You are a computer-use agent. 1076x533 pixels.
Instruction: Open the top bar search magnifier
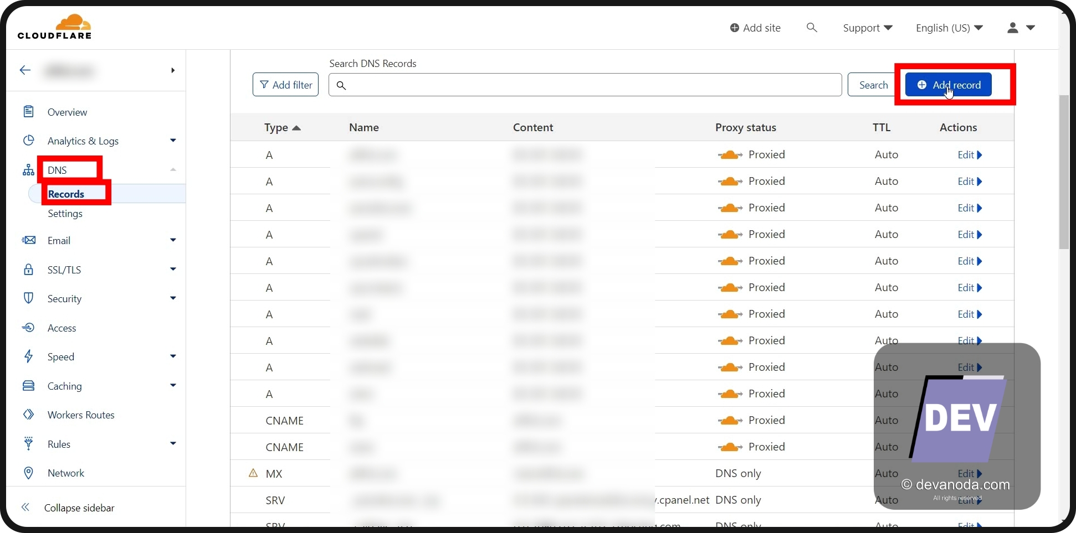tap(812, 27)
